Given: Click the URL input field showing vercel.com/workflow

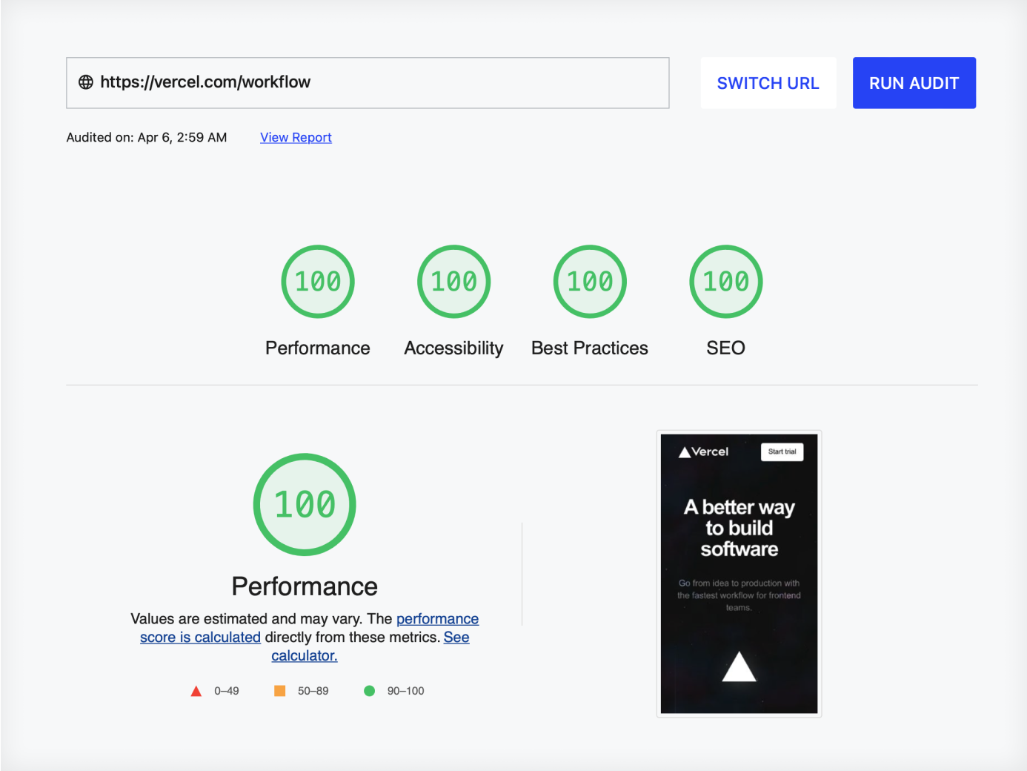Looking at the screenshot, I should 368,83.
